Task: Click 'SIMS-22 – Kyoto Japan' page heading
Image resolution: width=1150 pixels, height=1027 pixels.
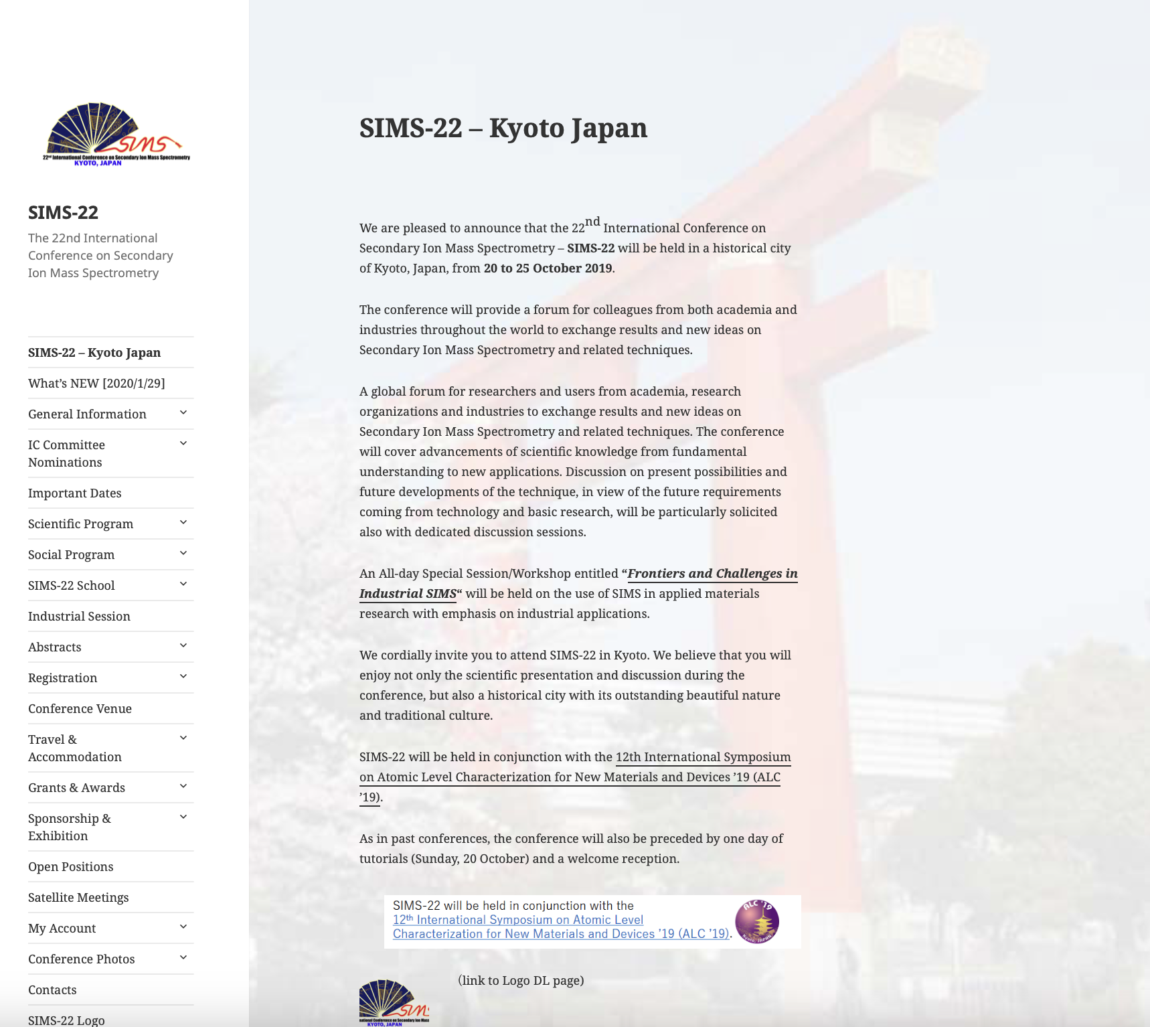Action: point(503,128)
